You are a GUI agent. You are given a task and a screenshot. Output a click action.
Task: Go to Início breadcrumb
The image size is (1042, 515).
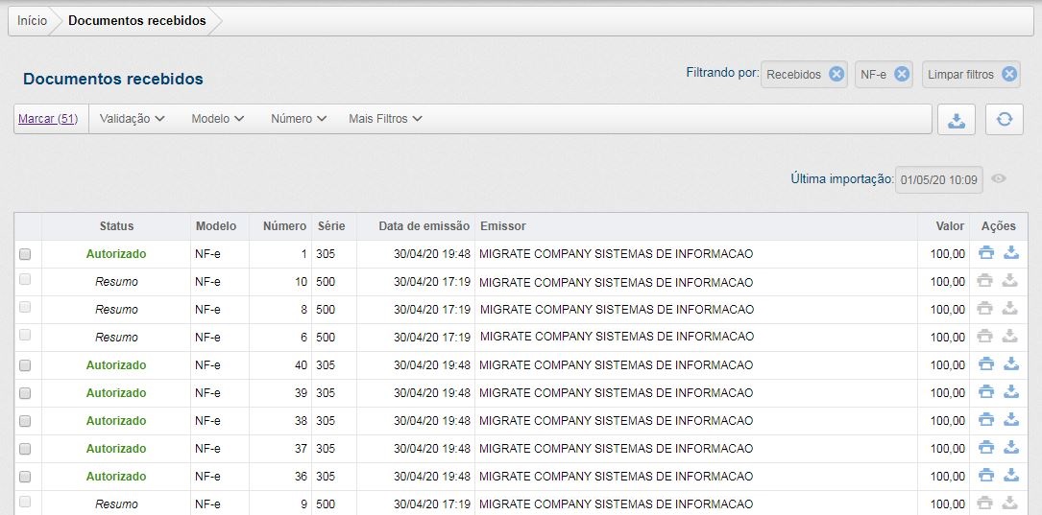click(32, 20)
